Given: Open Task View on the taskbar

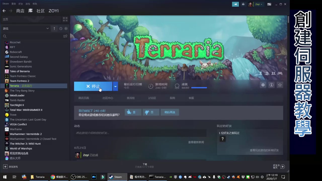Looking at the screenshot, I should coord(14,177).
